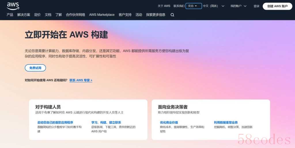
Task: Select 活动 in the navigation bar
Action: click(x=139, y=15)
